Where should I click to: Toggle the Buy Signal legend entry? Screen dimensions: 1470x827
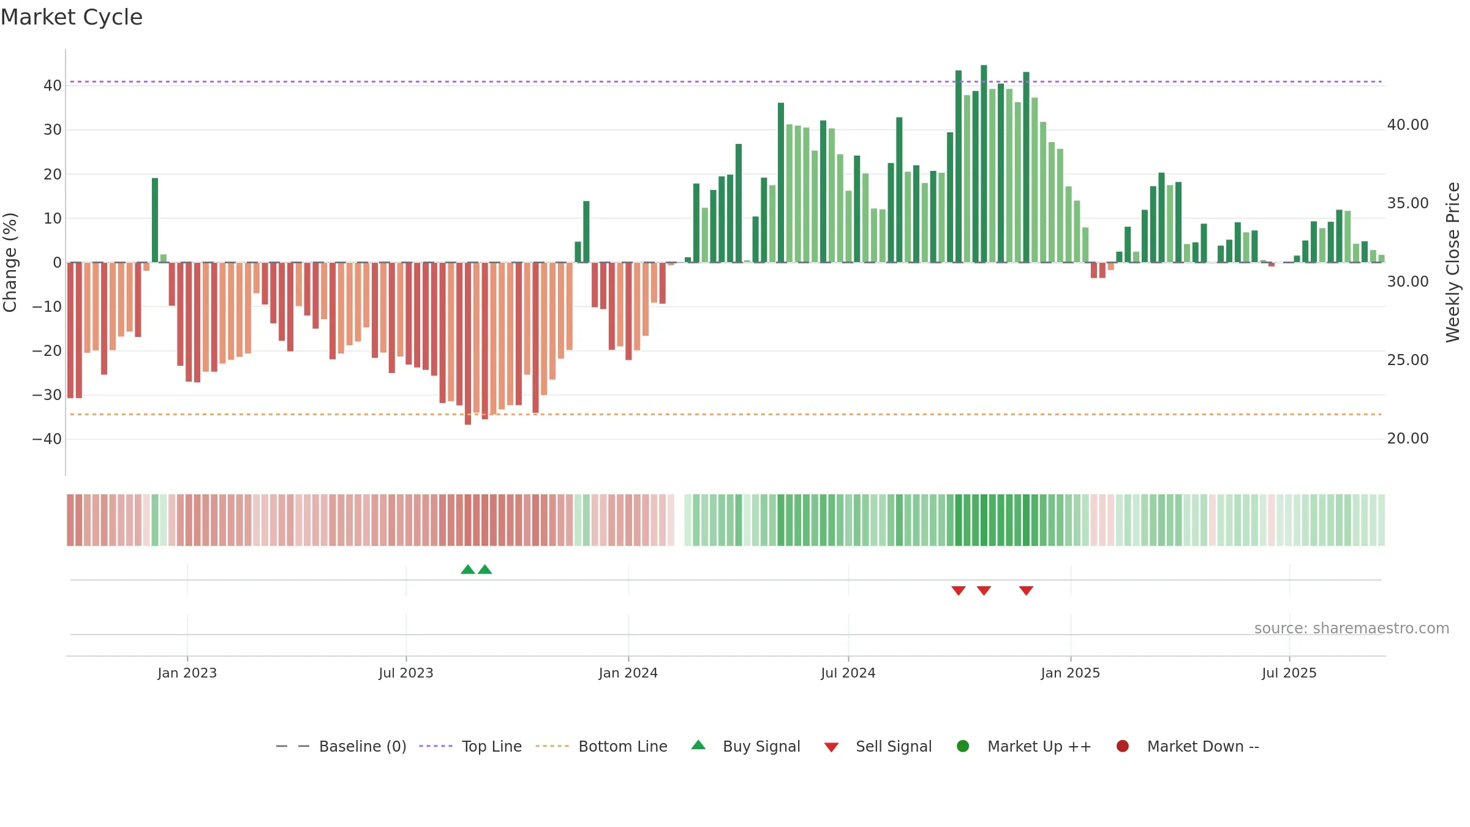pos(745,746)
